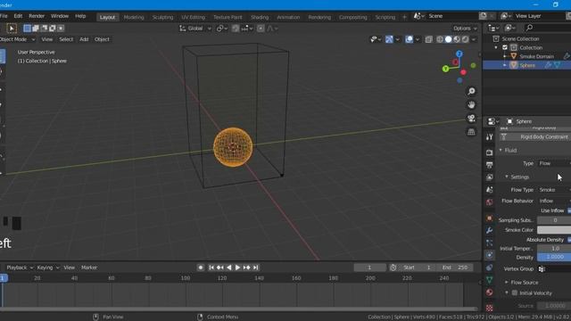
Task: Open the Object properties tab icon
Action: click(x=489, y=218)
